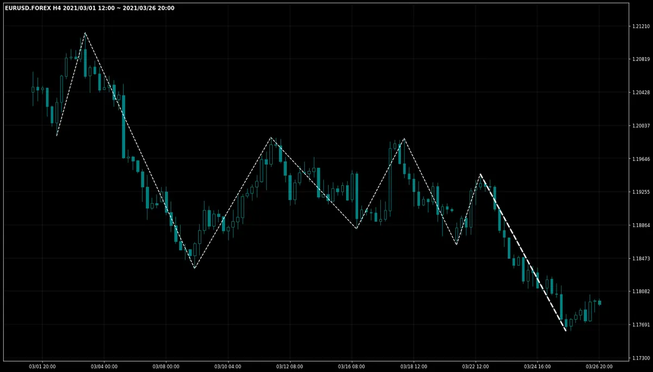Select the 03/16 08:00 date label
This screenshot has height=372, width=653.
(x=352, y=367)
